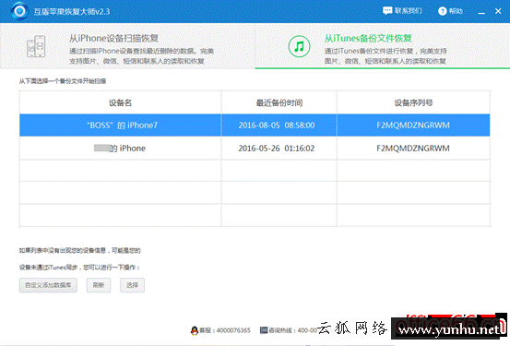The image size is (510, 346).
Task: Open the 帮助 question mark icon
Action: click(443, 11)
